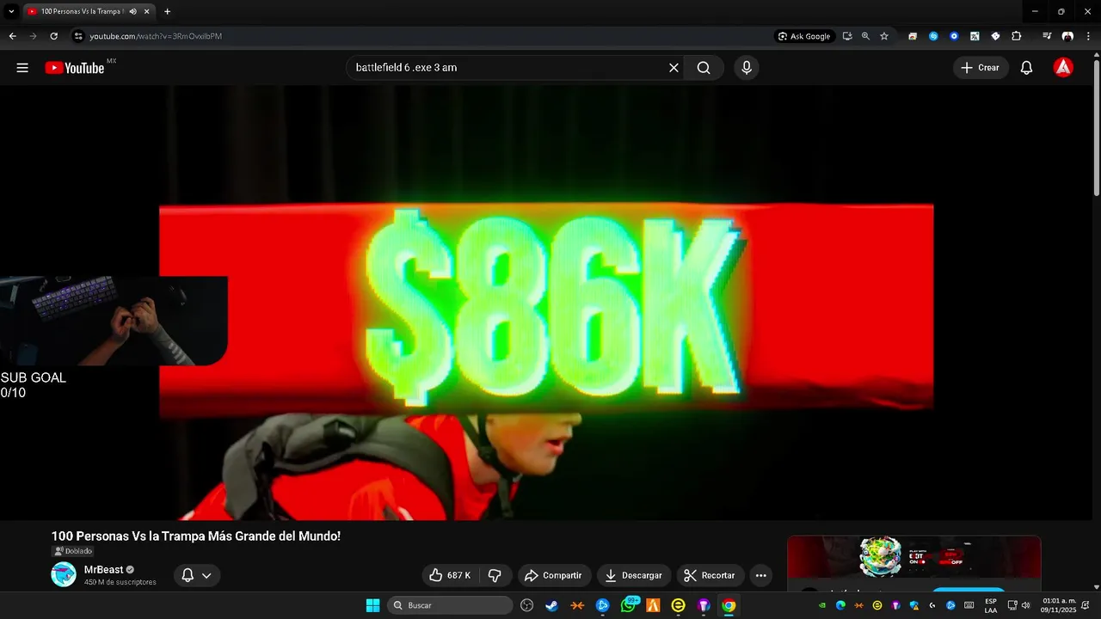Close the 100 Personas tab
1101x619 pixels.
147,11
